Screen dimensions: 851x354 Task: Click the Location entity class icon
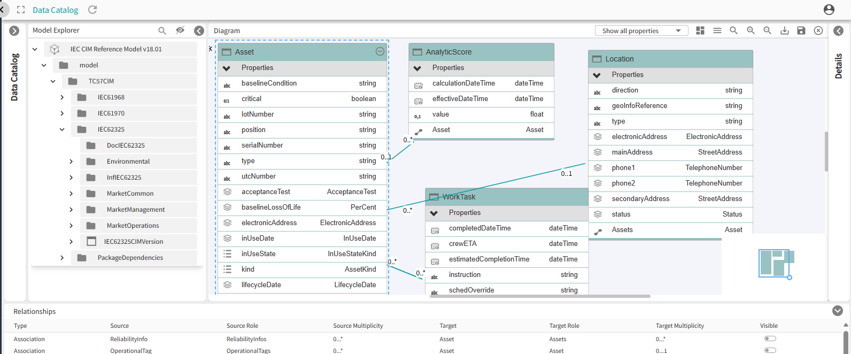(597, 59)
